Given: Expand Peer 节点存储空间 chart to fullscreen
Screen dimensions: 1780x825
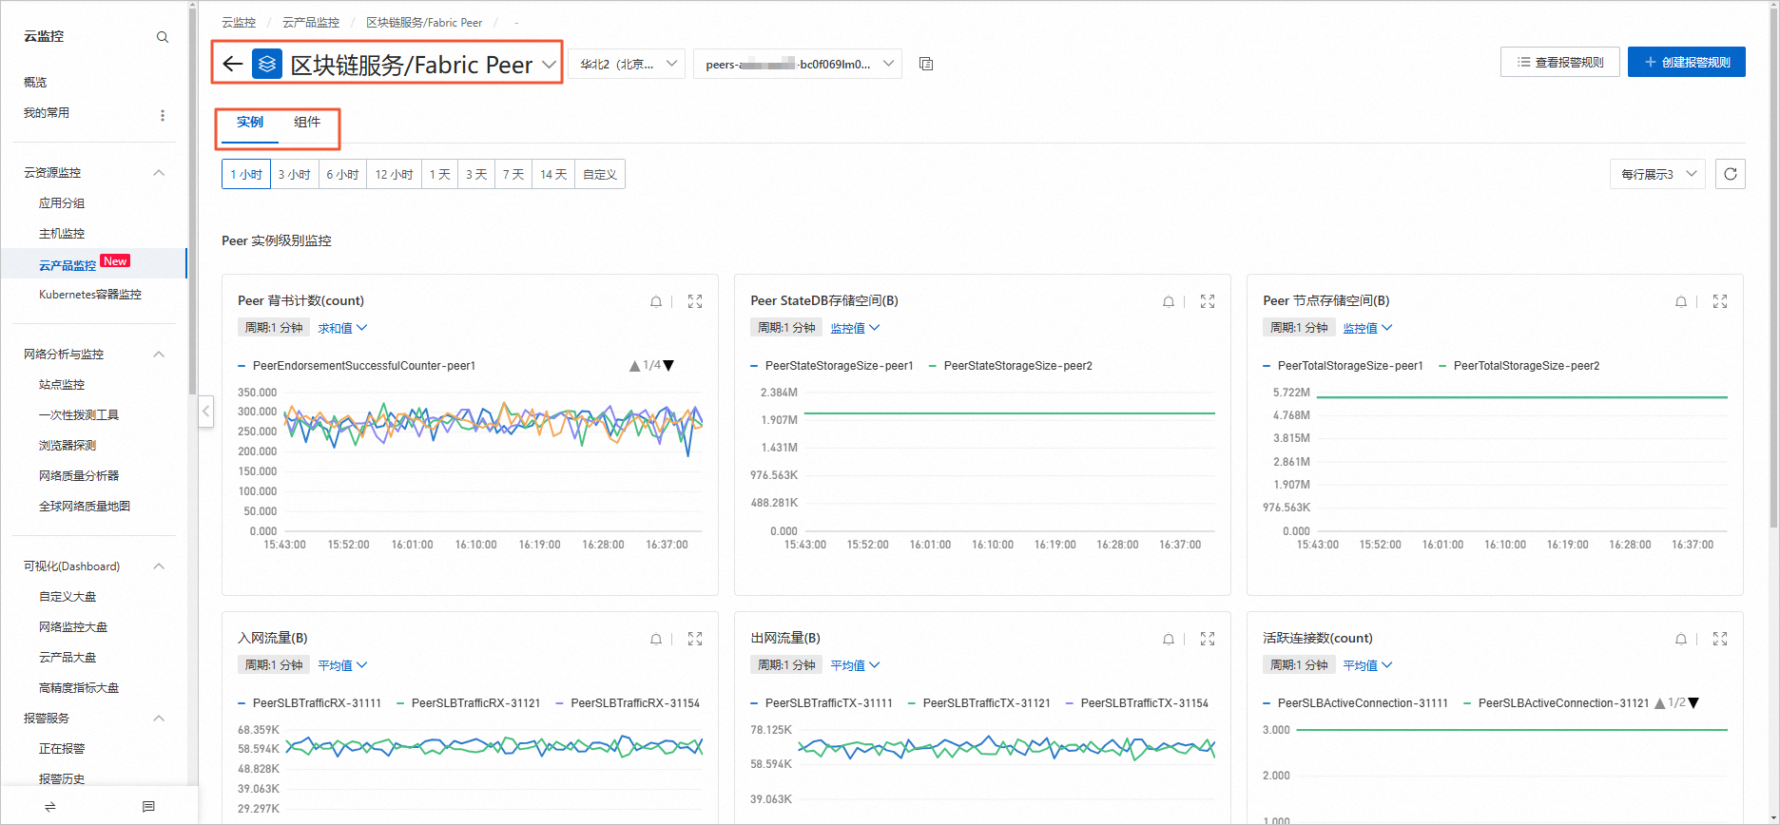Looking at the screenshot, I should tap(1720, 301).
